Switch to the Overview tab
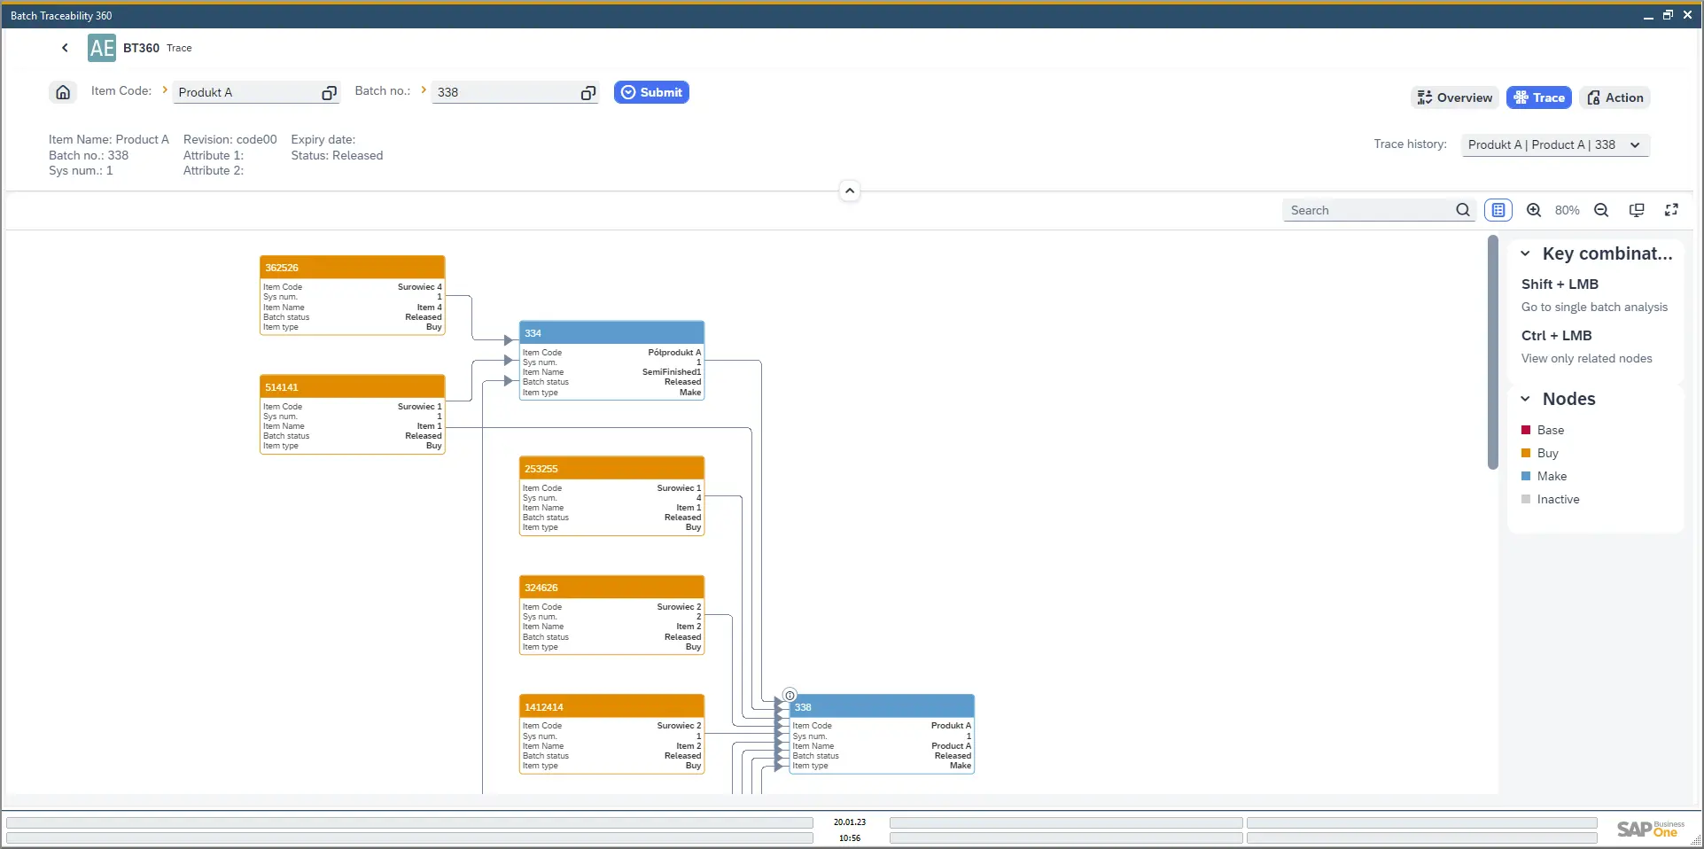 [1454, 97]
